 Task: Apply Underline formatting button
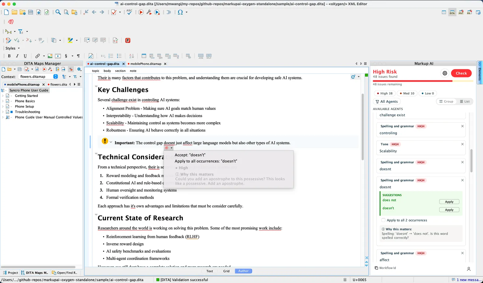25,56
